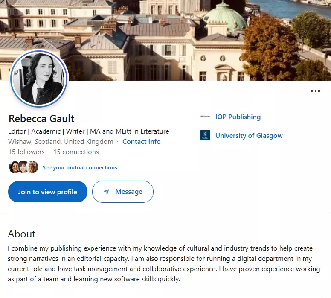331x298 pixels.
Task: Click the Editor | Academic | Writer headline
Action: coord(88,131)
